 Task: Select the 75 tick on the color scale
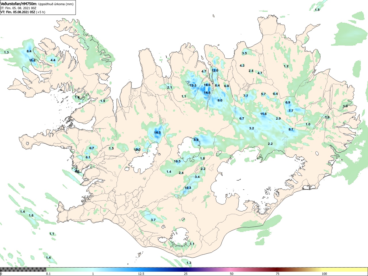click(x=277, y=274)
